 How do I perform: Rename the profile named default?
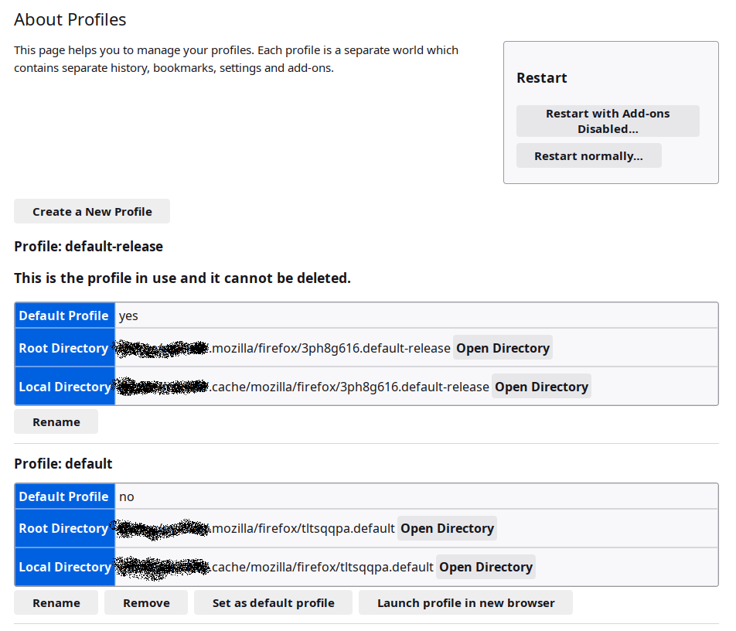56,603
